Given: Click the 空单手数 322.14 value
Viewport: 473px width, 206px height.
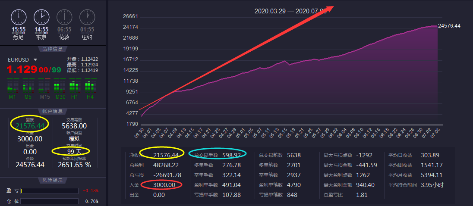Looking at the screenshot, I should pos(232,175).
